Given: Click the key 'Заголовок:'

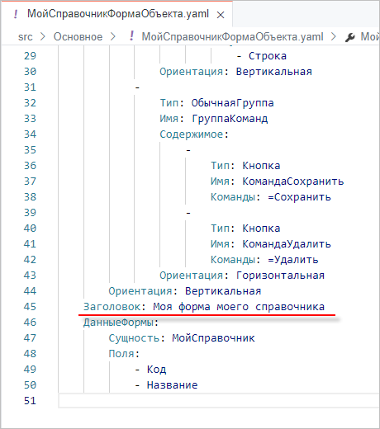Looking at the screenshot, I should (115, 307).
